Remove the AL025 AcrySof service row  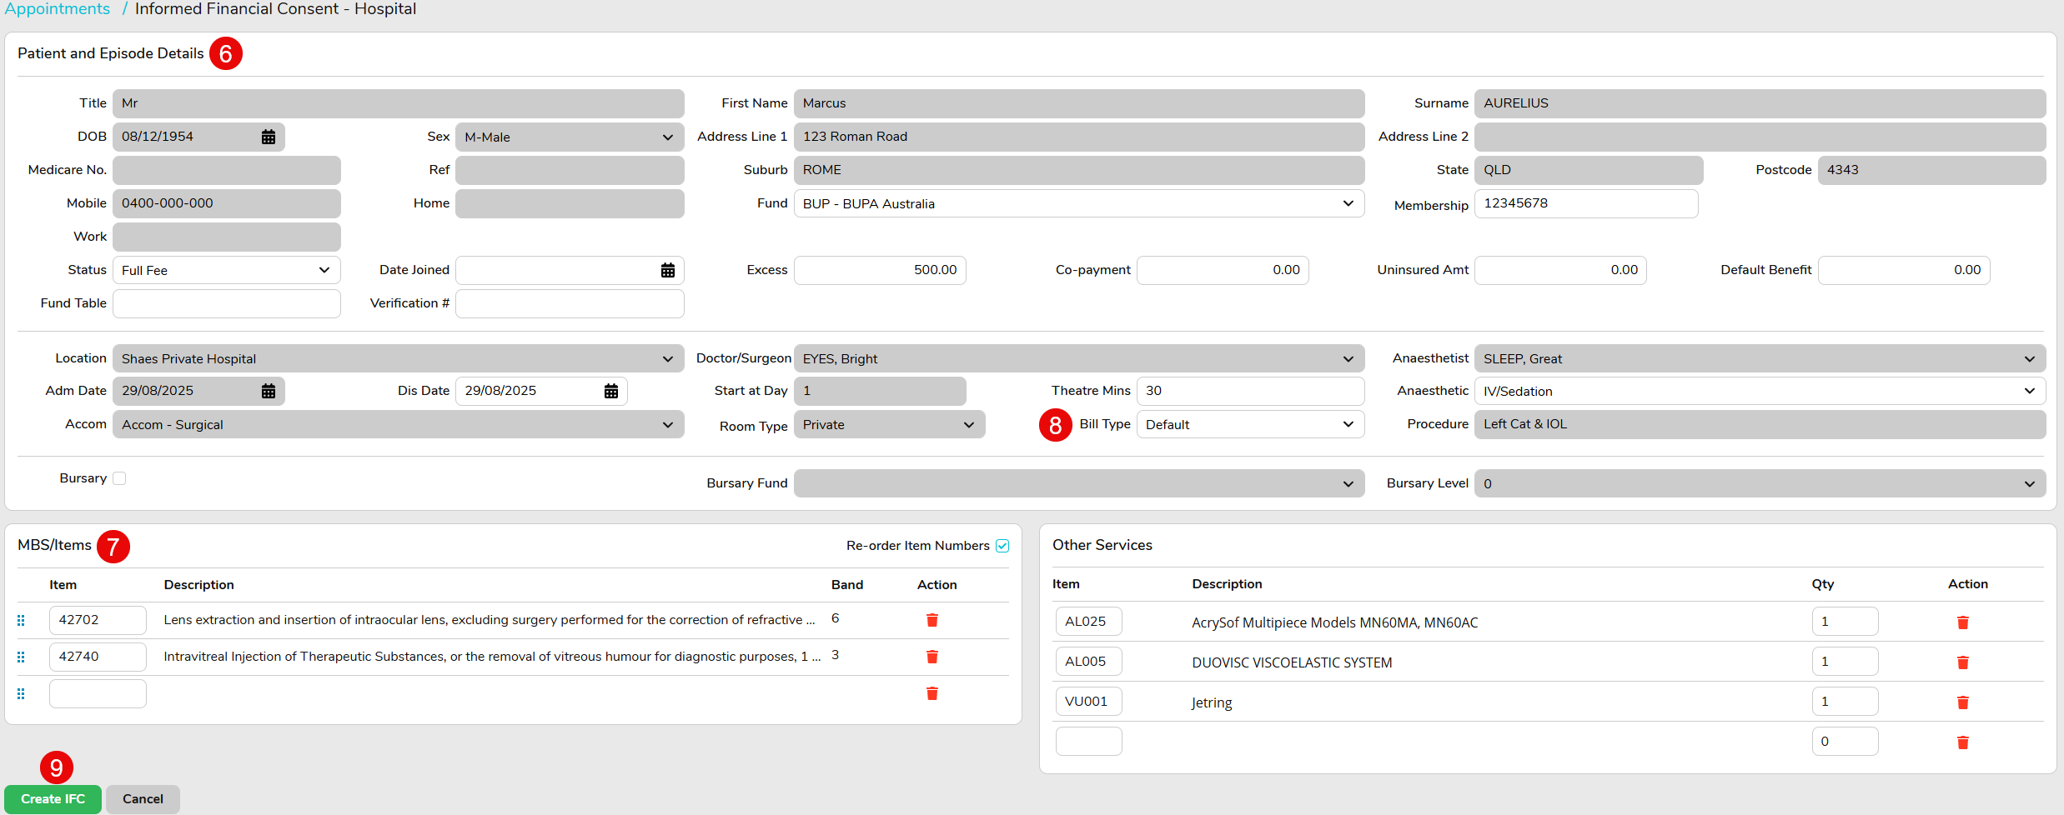1962,622
